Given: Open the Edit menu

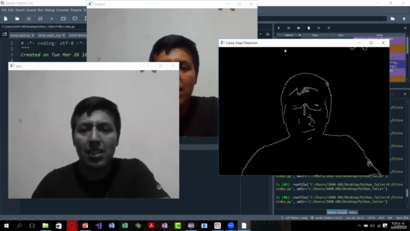Looking at the screenshot, I should click(11, 10).
